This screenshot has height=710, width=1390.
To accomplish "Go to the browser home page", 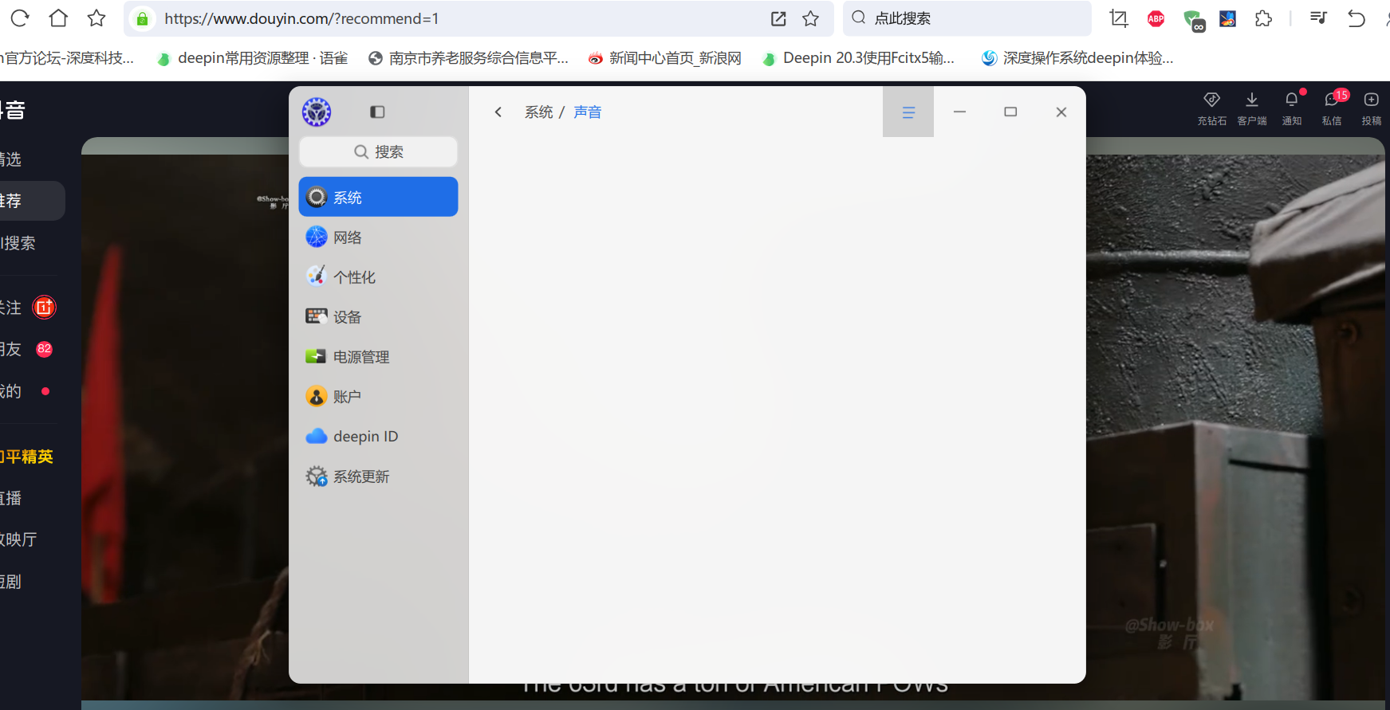I will tap(58, 18).
